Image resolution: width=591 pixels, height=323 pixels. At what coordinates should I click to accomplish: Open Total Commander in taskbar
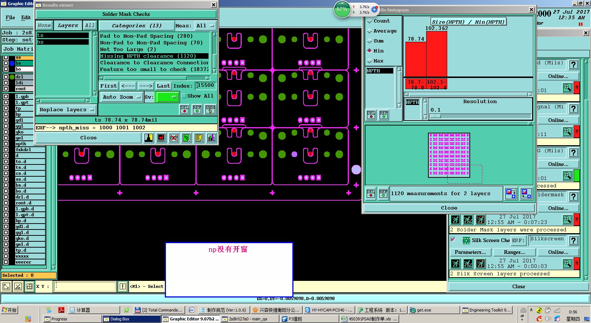(x=159, y=310)
